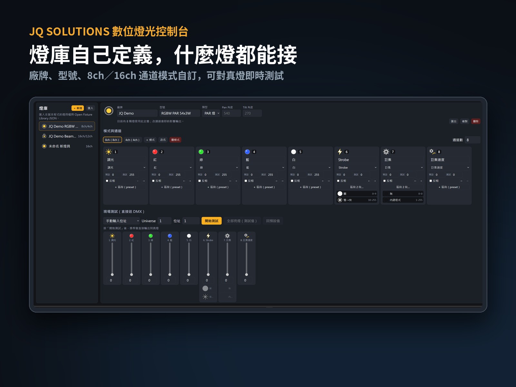Click the lightning icon above fader 6. Strobe

pos(208,236)
